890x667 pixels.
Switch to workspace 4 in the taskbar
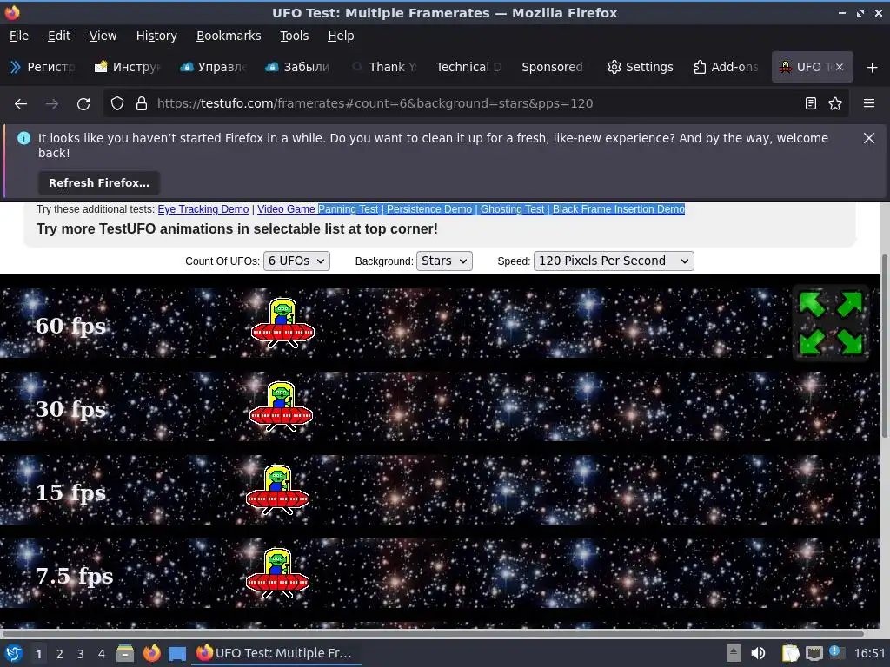coord(102,654)
